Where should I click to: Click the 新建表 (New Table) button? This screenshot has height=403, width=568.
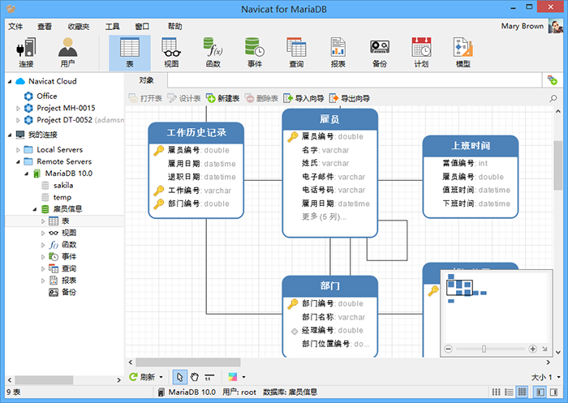coord(223,98)
